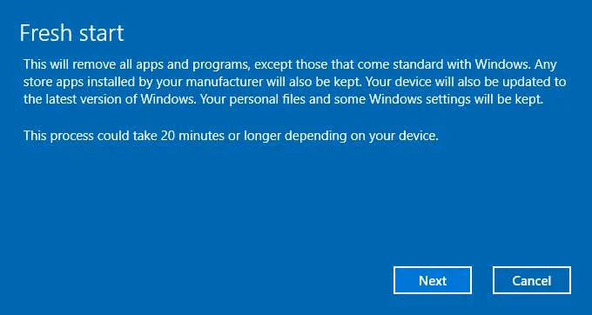Click the word "Any" ending the first line
The height and width of the screenshot is (315, 592).
[546, 65]
